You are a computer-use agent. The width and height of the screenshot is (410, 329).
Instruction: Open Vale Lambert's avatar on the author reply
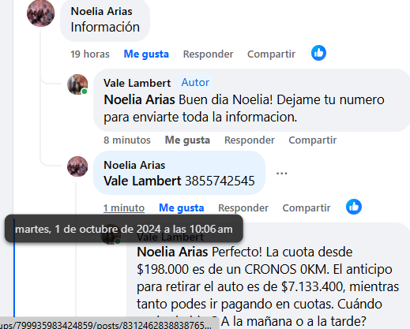pos(77,84)
